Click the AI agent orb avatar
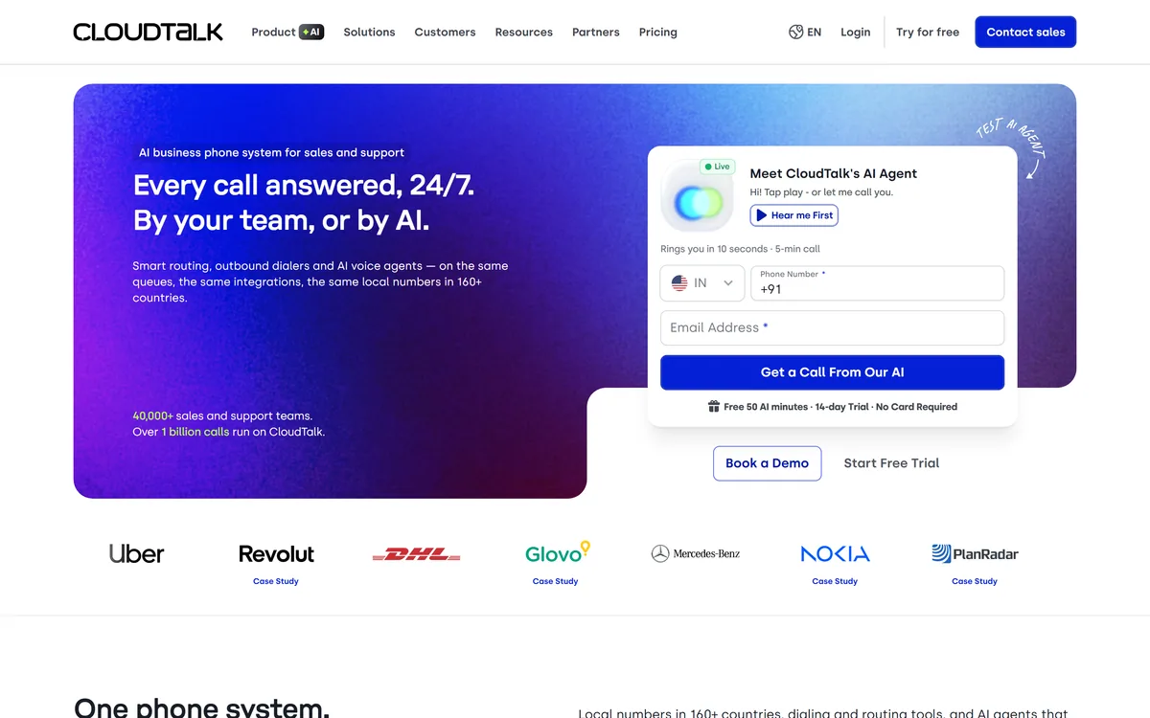 pyautogui.click(x=698, y=197)
